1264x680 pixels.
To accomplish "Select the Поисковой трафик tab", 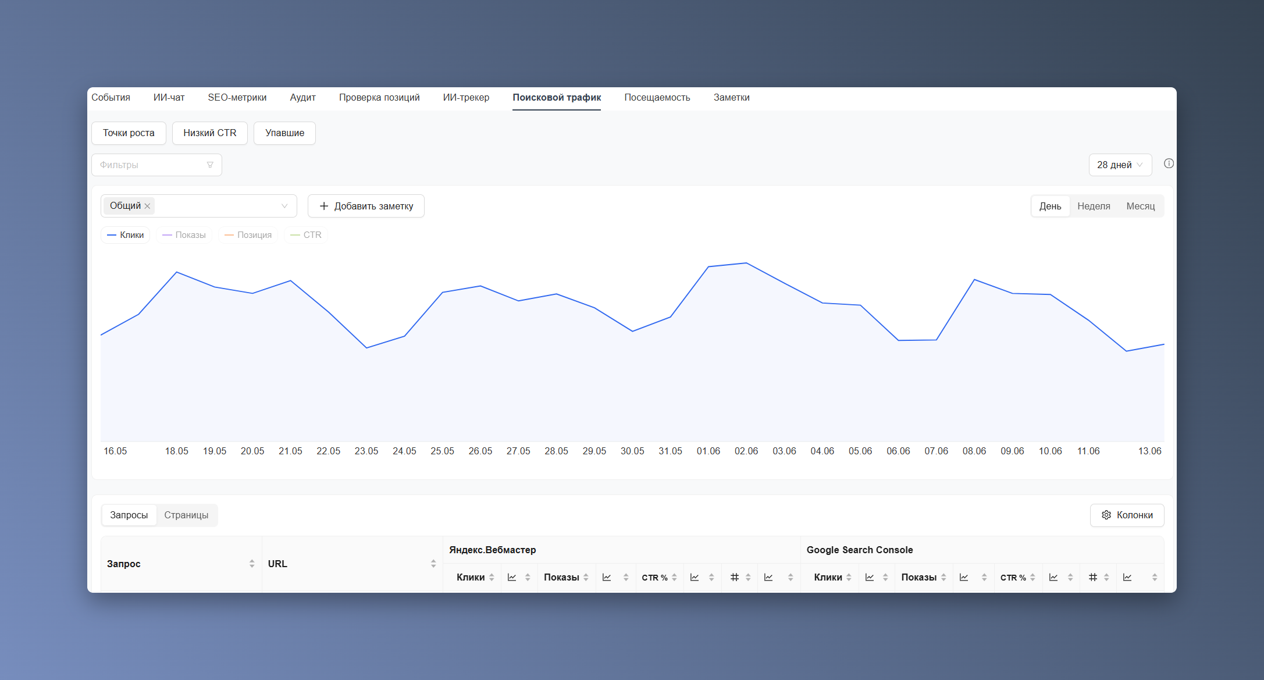I will (557, 97).
